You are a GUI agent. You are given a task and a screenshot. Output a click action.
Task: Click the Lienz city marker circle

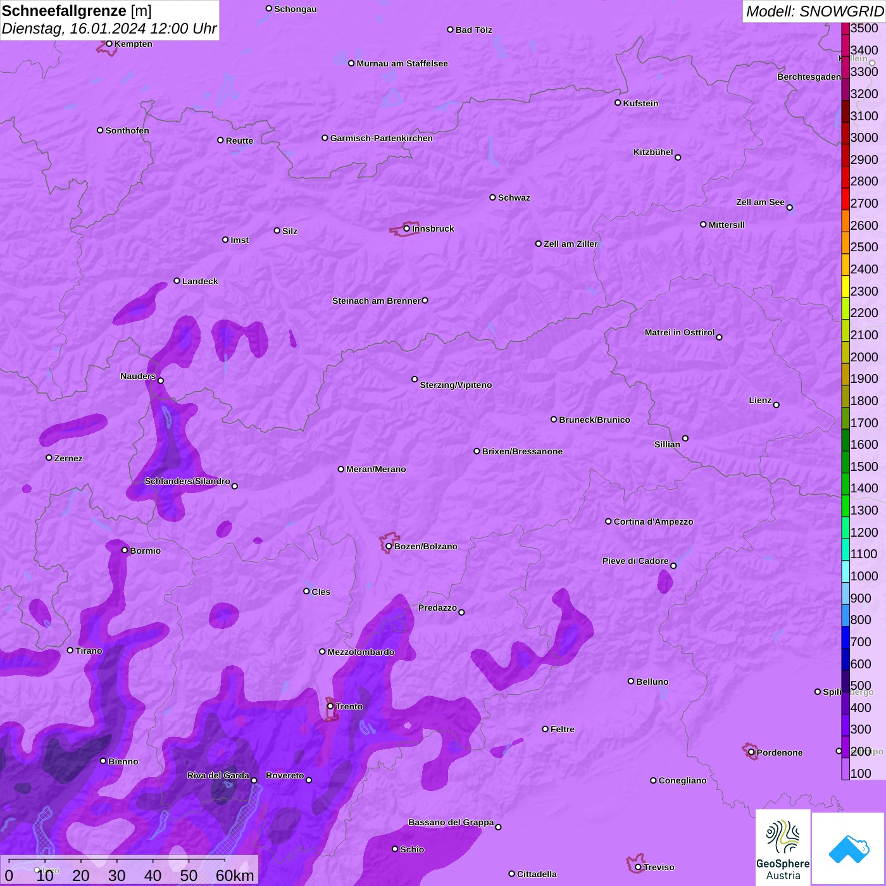coord(777,405)
